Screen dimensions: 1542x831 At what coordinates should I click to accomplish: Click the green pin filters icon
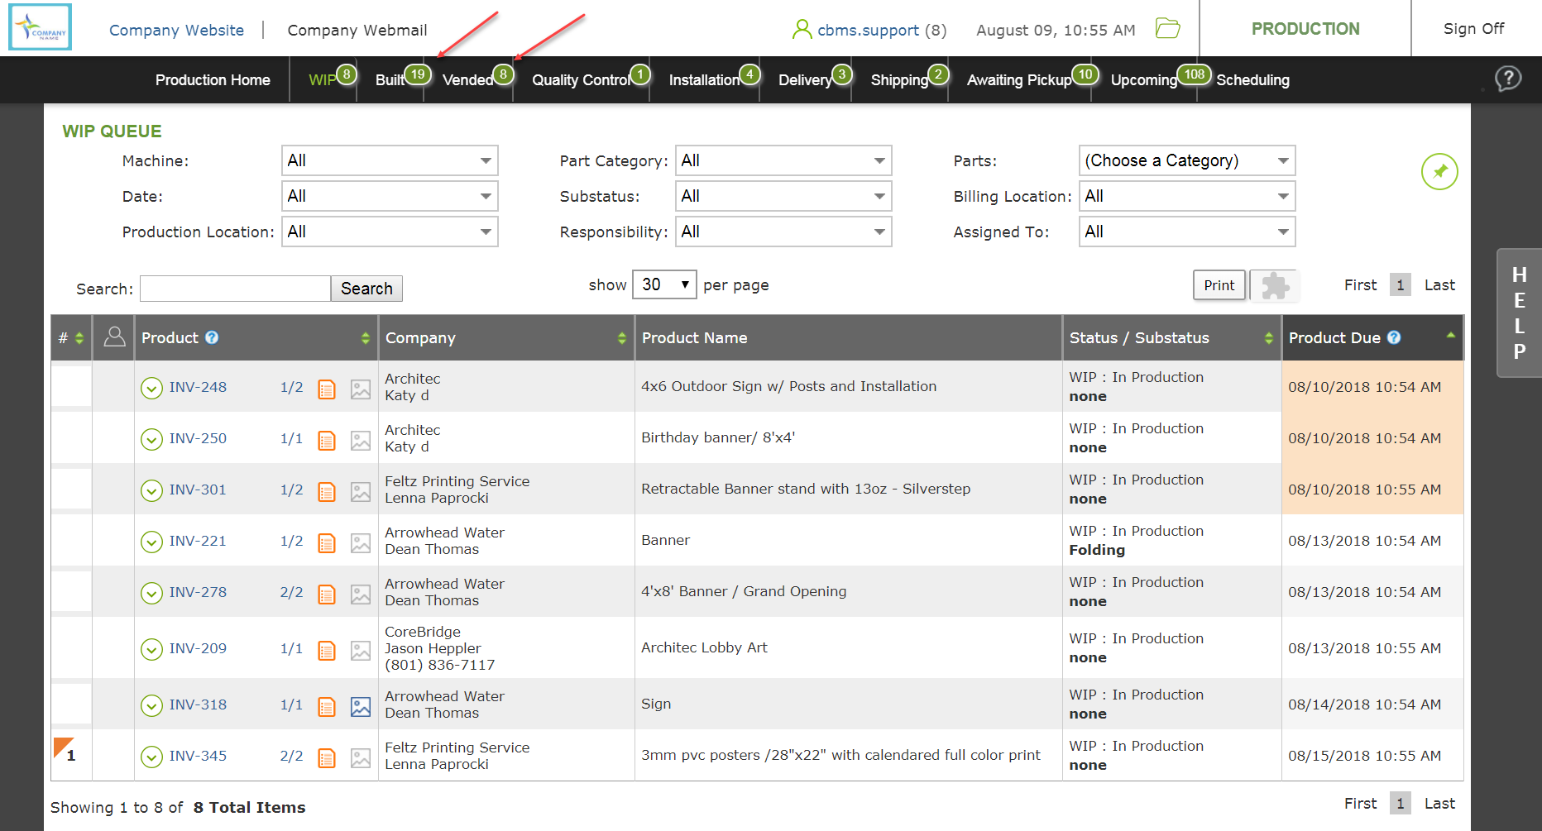click(x=1439, y=172)
